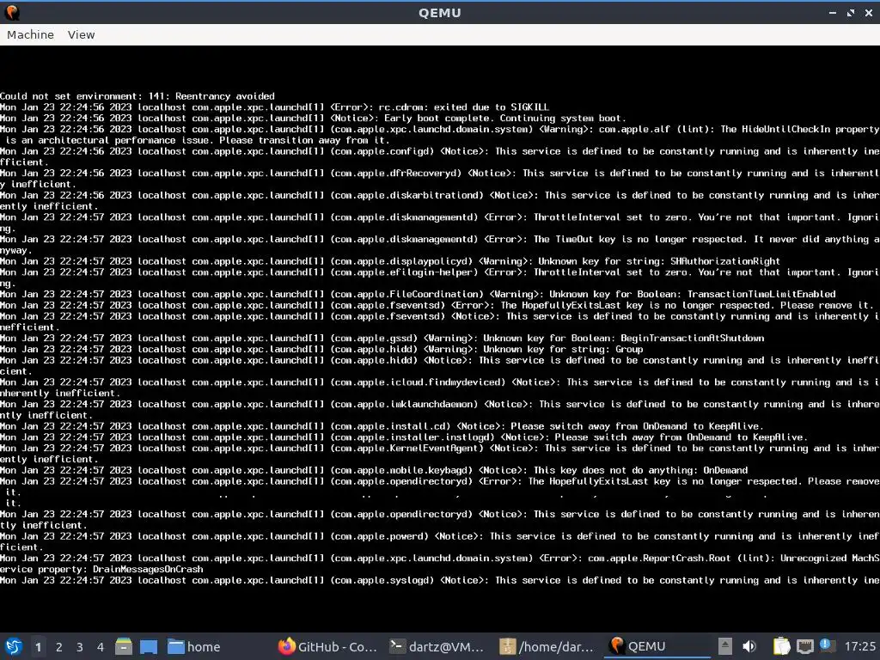Click the 17:25 clock
Viewport: 880px width, 660px height.
859,646
